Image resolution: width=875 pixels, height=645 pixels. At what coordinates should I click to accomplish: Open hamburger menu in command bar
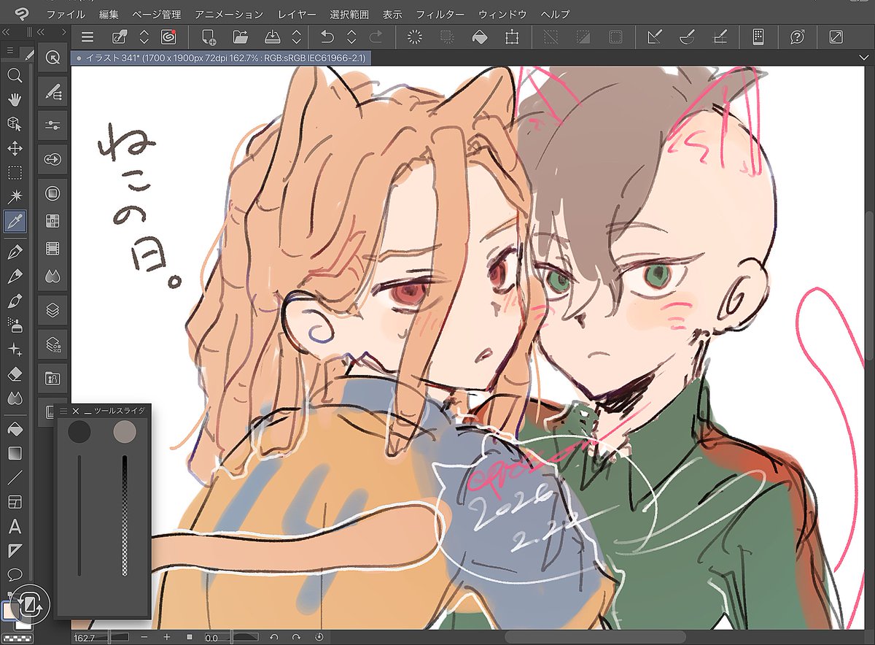pyautogui.click(x=87, y=36)
